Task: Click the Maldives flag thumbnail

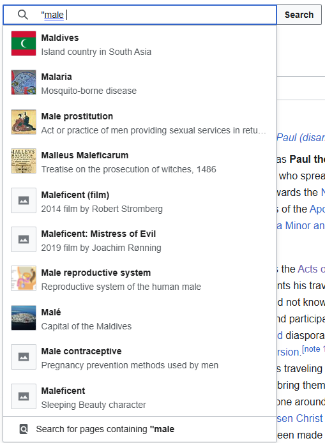Action: (x=24, y=43)
